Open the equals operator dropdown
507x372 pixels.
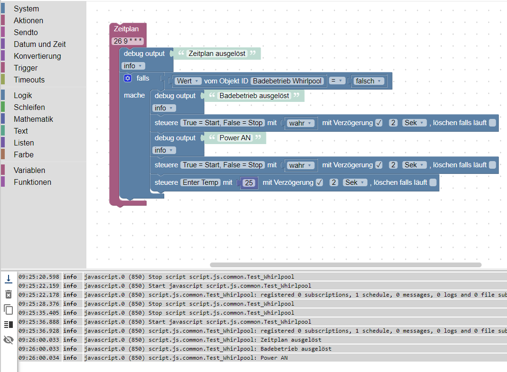pyautogui.click(x=337, y=81)
